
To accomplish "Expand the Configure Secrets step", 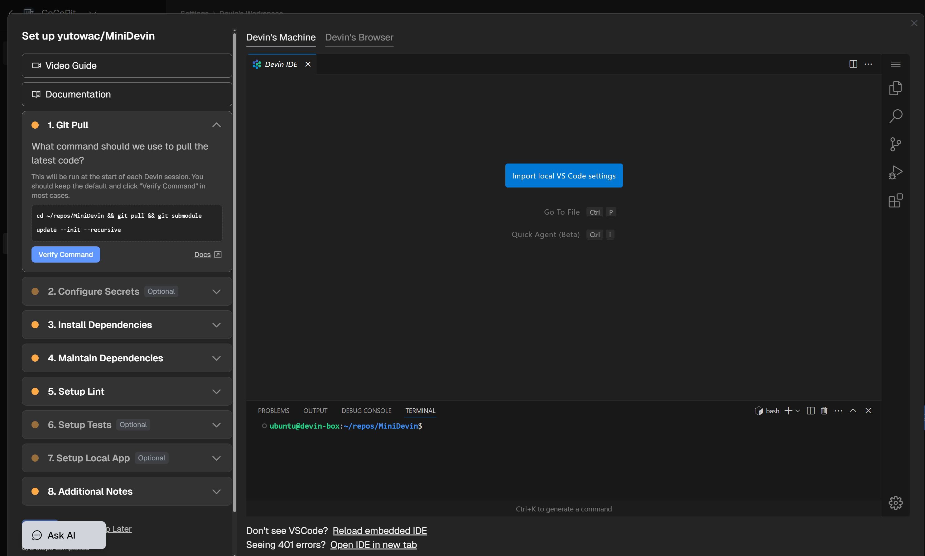I will point(216,292).
